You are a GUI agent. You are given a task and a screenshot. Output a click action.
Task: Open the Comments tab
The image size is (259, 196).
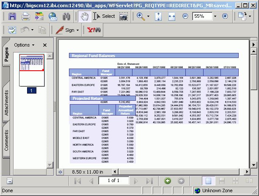pos(7,140)
